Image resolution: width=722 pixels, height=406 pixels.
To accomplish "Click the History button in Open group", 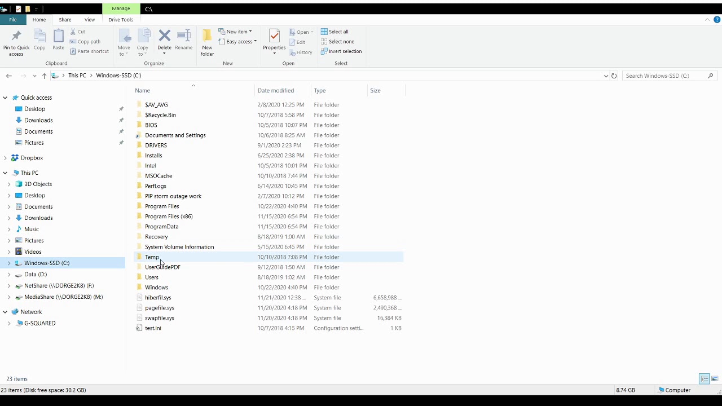I will click(301, 52).
